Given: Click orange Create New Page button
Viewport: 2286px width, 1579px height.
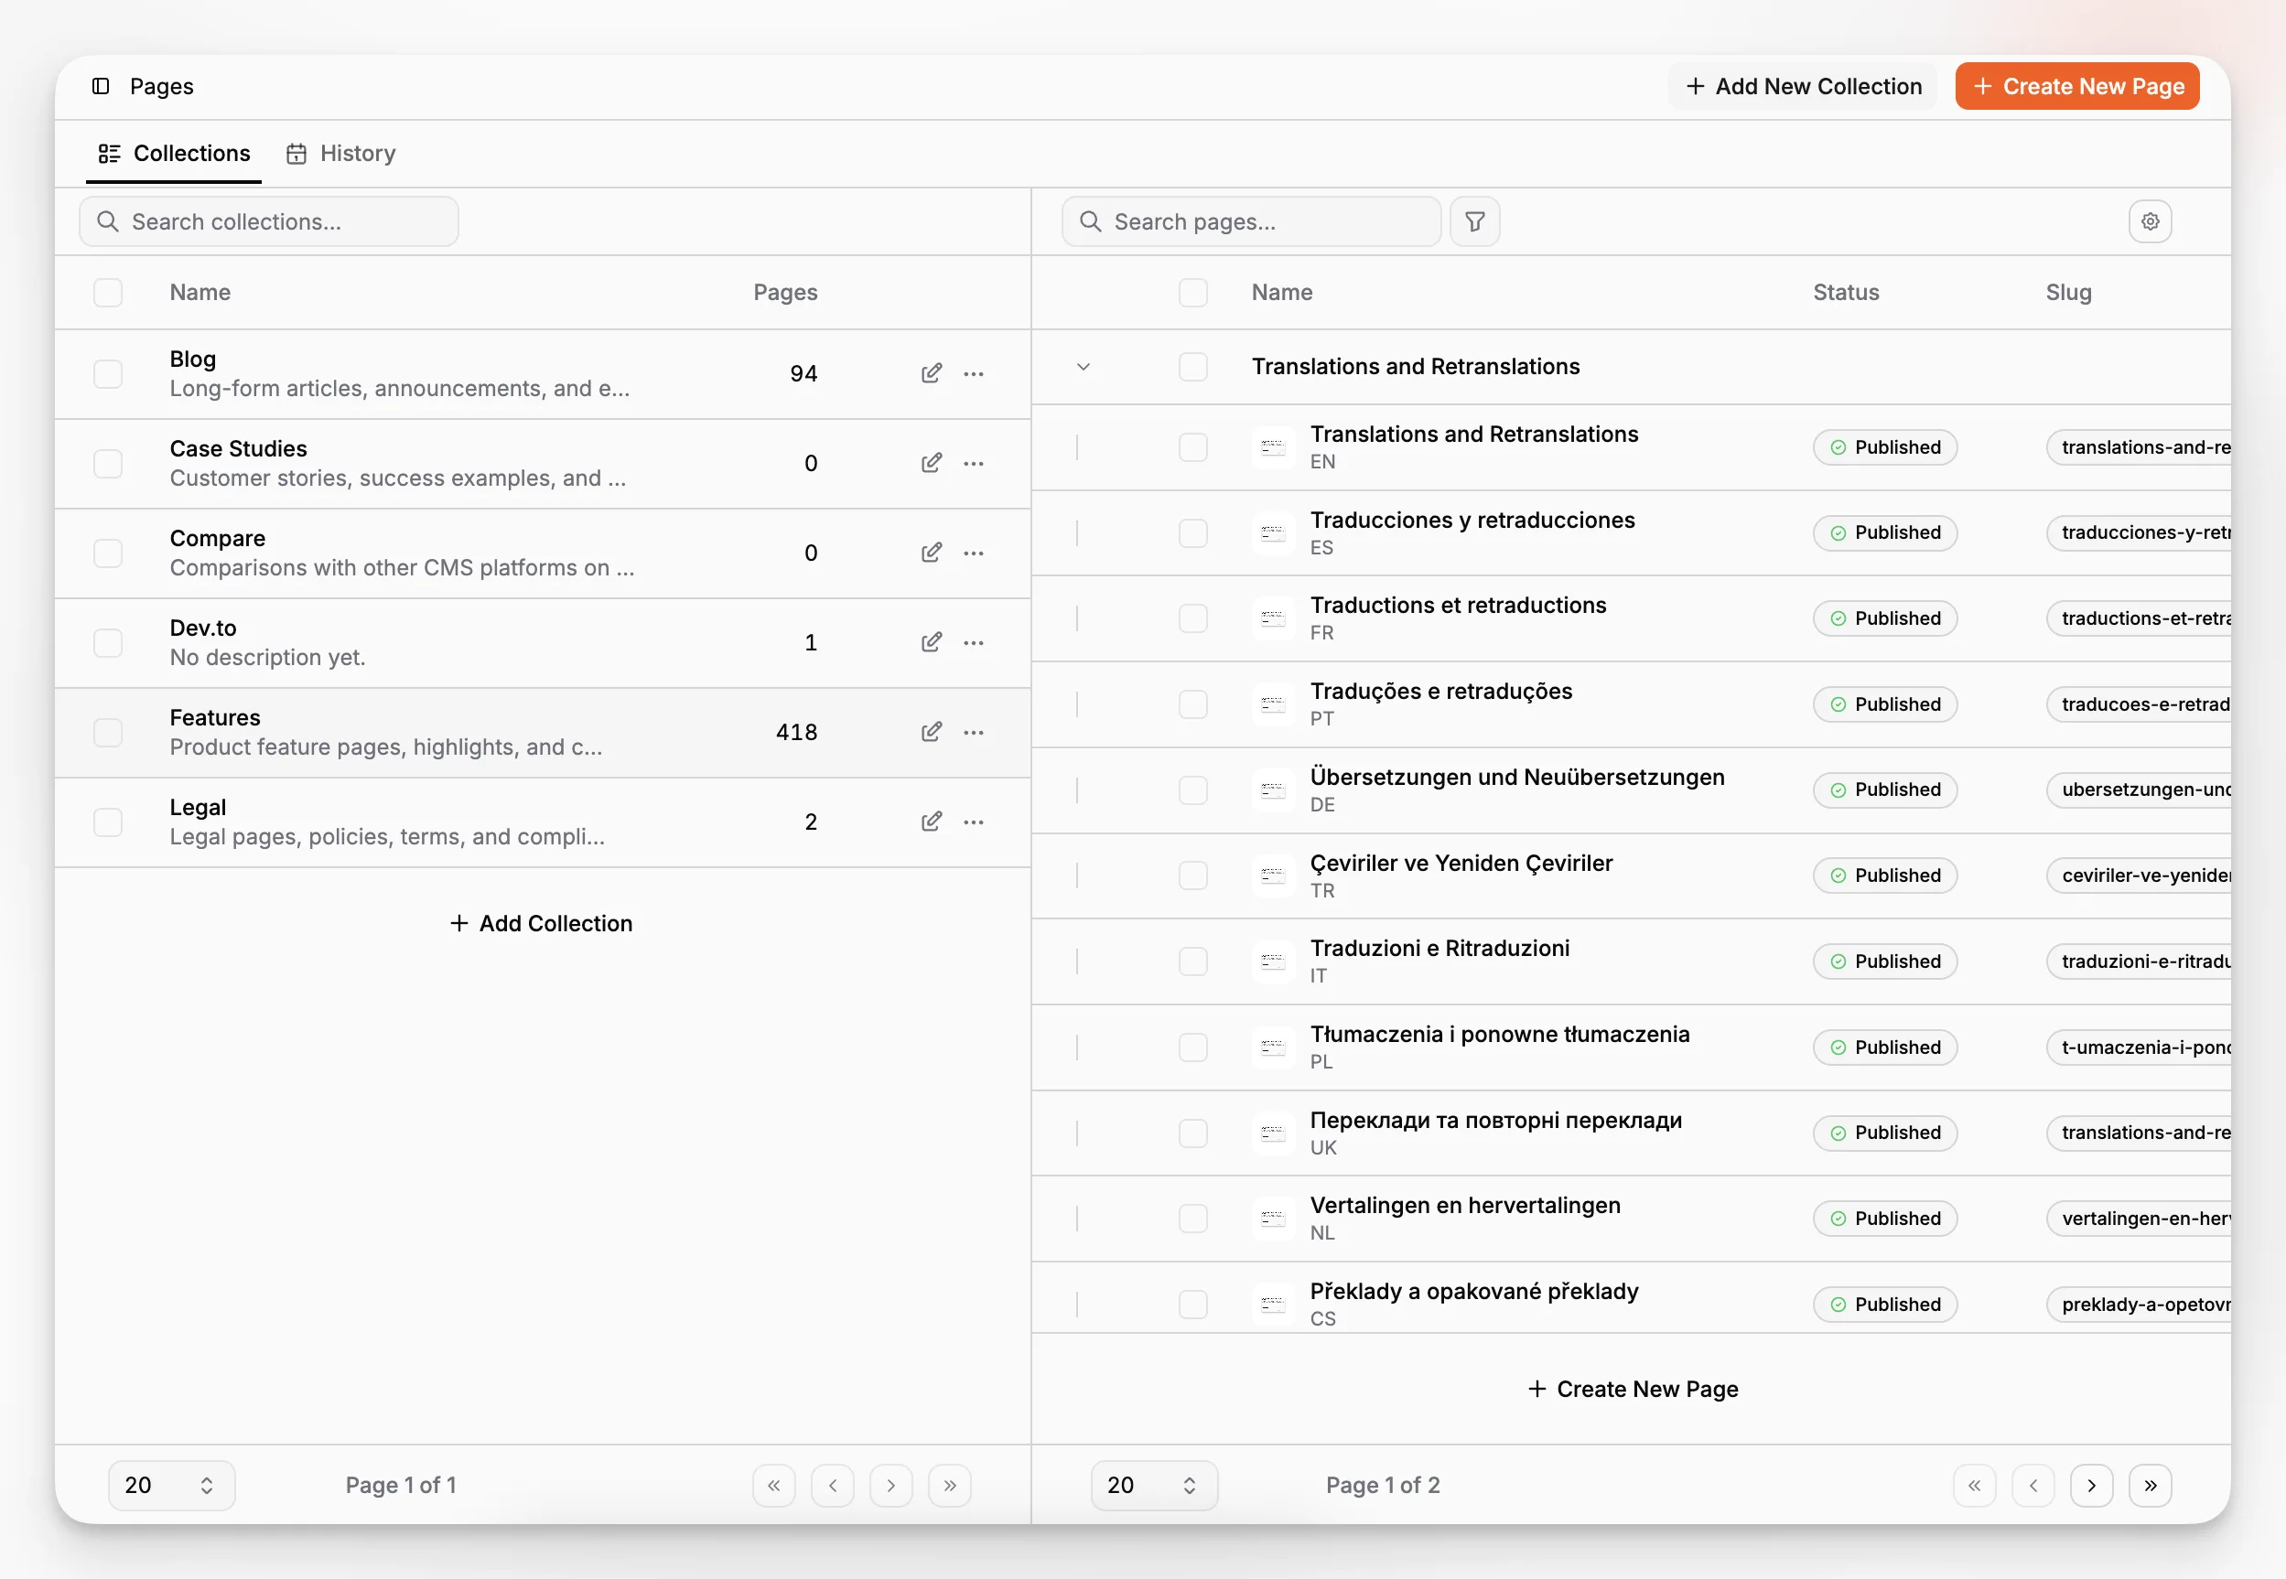Looking at the screenshot, I should pos(2077,86).
